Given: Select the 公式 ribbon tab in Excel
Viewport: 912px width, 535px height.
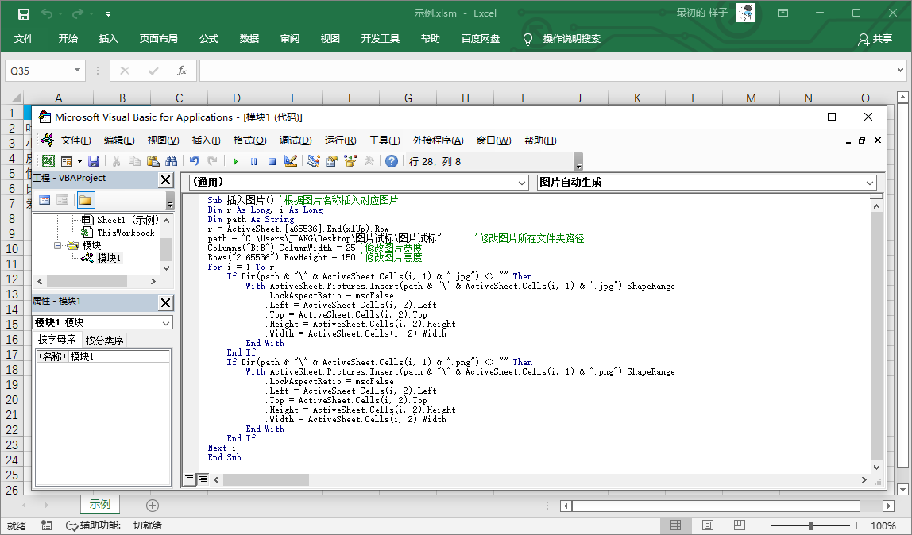Looking at the screenshot, I should pyautogui.click(x=209, y=38).
